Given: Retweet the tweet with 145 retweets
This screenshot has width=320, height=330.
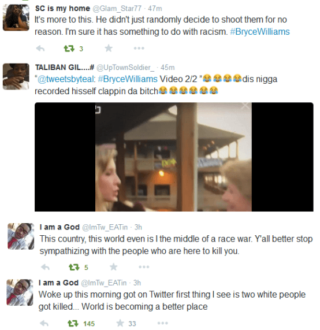Looking at the screenshot, I should coord(73,323).
